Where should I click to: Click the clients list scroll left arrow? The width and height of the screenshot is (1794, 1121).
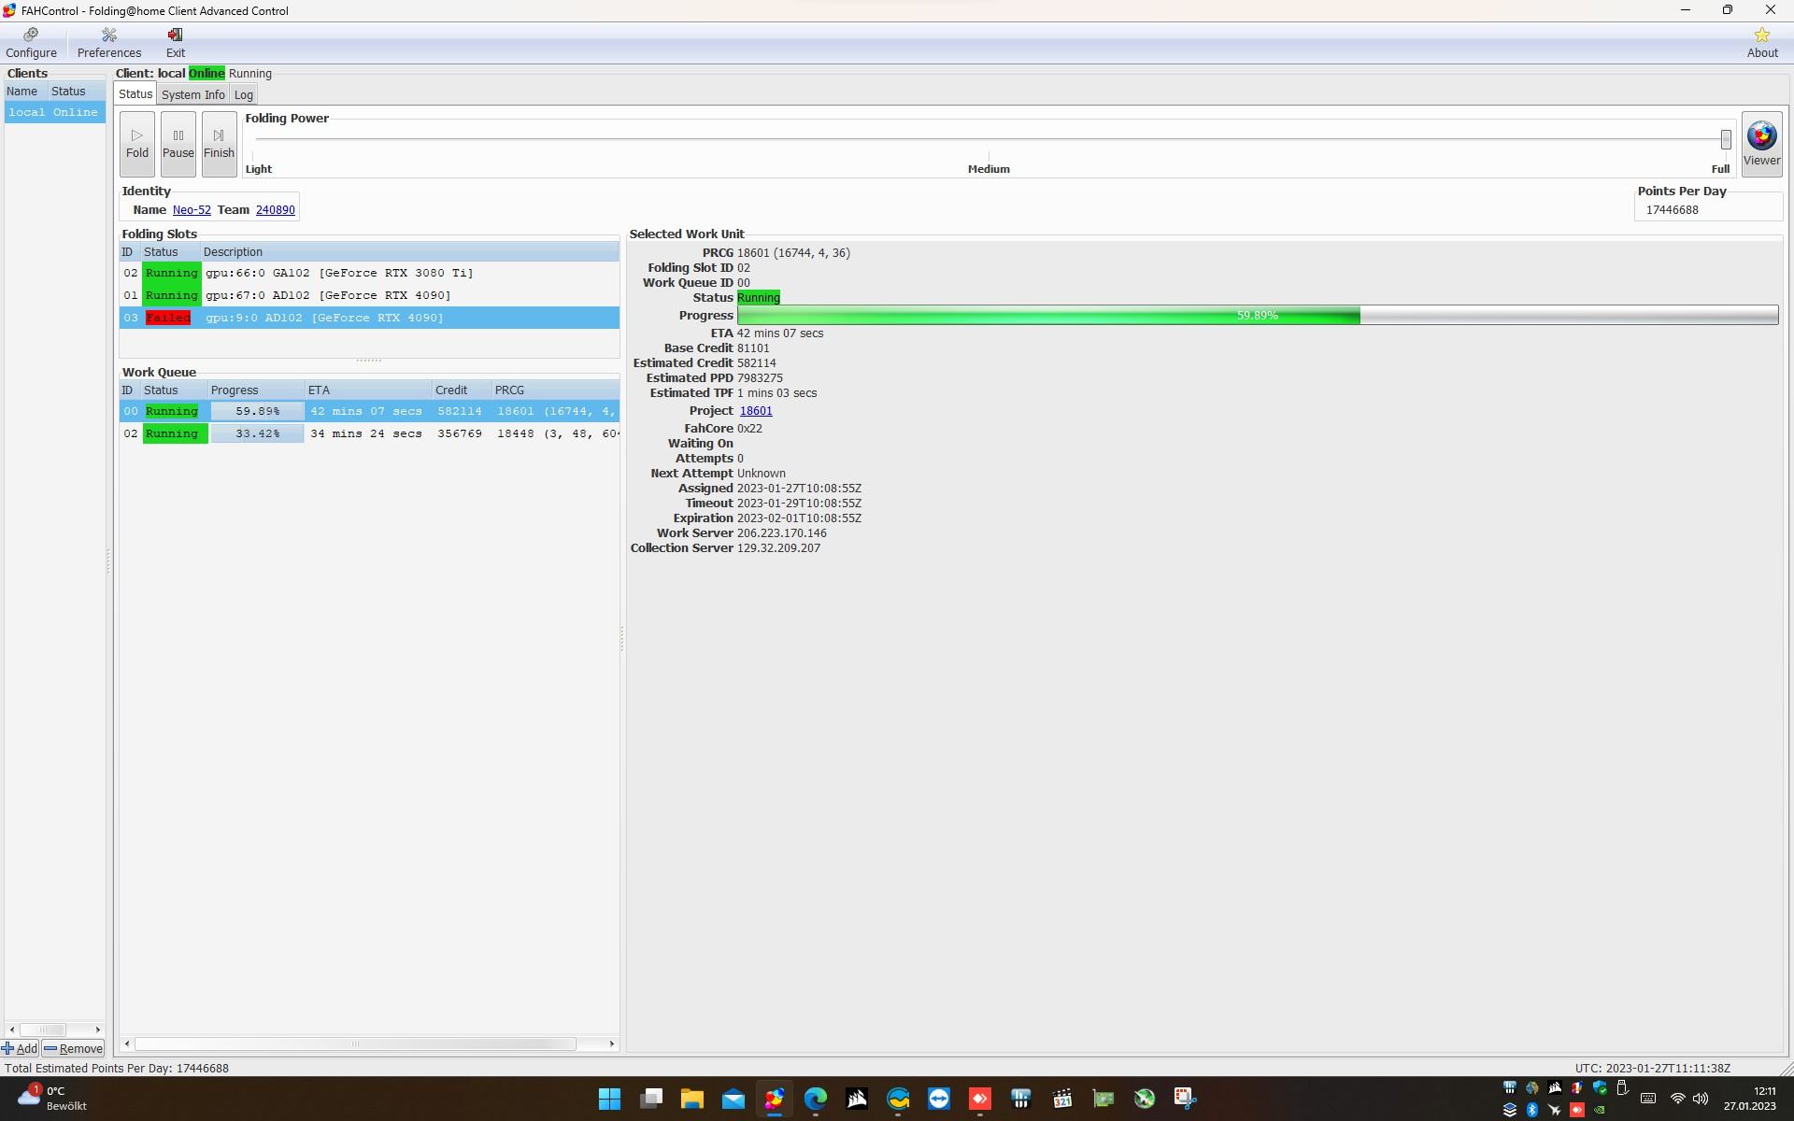point(11,1029)
